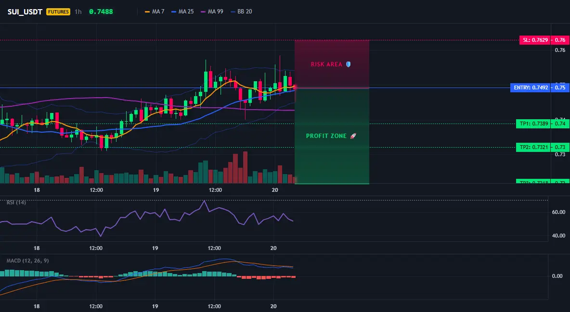The width and height of the screenshot is (570, 312).
Task: Click the RSI (14) indicator label
Action: (x=16, y=202)
